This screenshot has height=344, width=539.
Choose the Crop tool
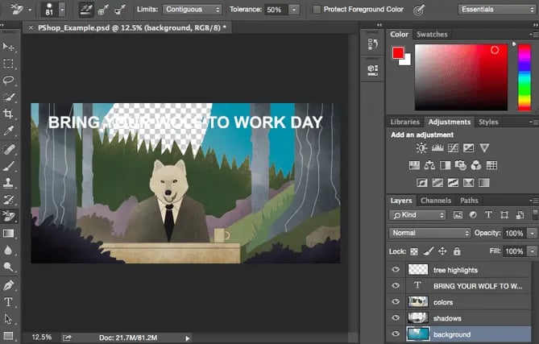[9, 114]
